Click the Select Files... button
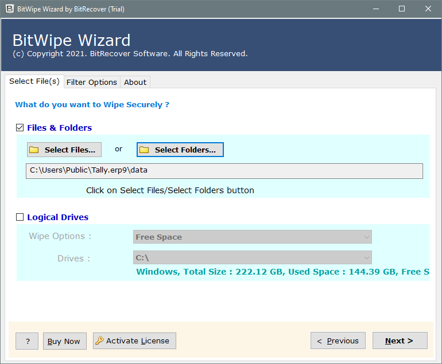Viewport: 442px width, 364px height. tap(64, 150)
